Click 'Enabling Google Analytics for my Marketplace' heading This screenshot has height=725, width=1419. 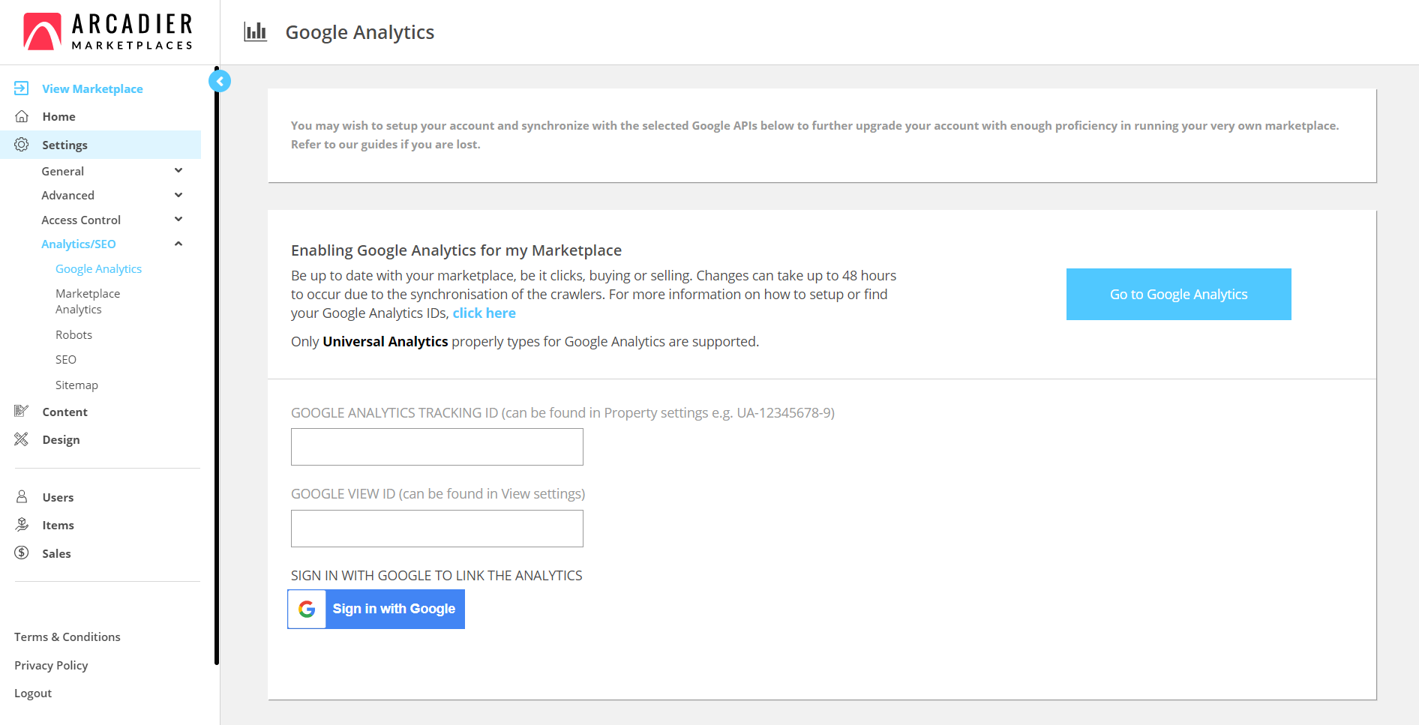(x=456, y=250)
